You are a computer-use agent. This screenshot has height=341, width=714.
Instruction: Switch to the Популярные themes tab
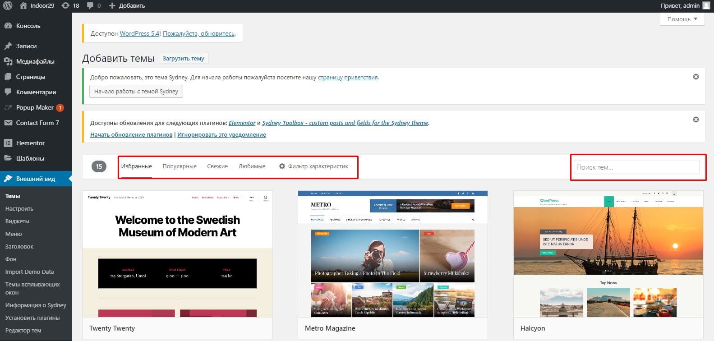[180, 166]
